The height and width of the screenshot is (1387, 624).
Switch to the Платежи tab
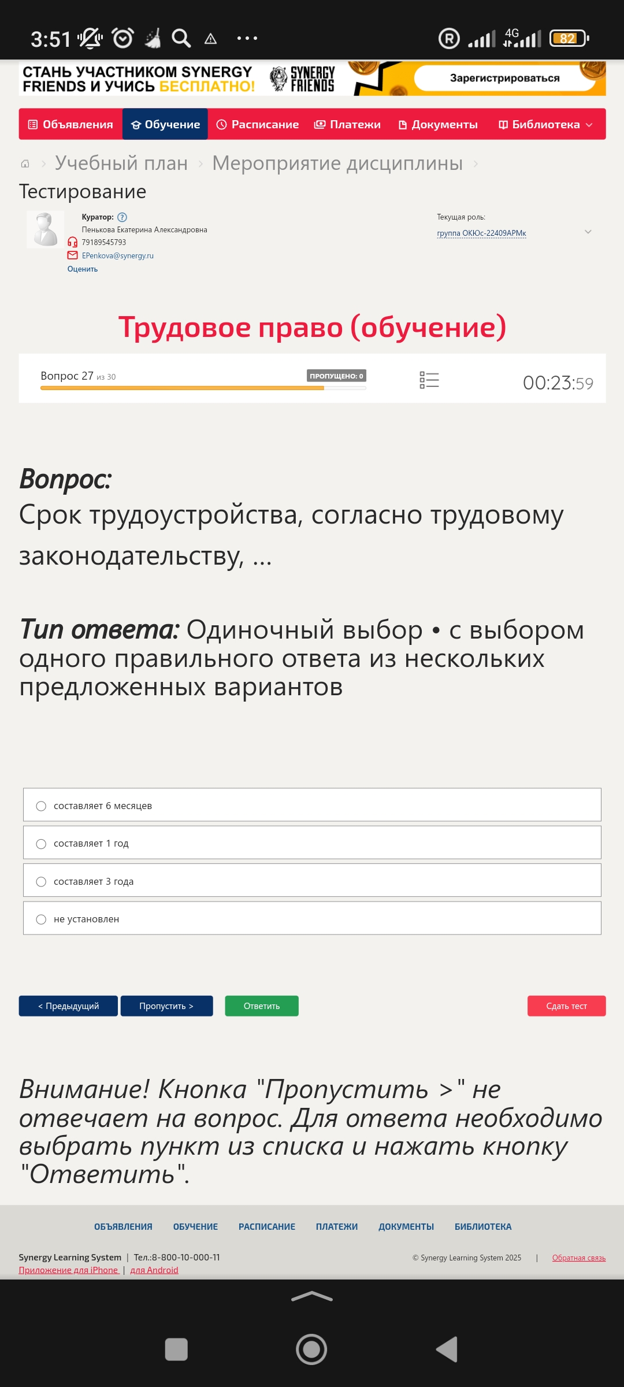347,124
